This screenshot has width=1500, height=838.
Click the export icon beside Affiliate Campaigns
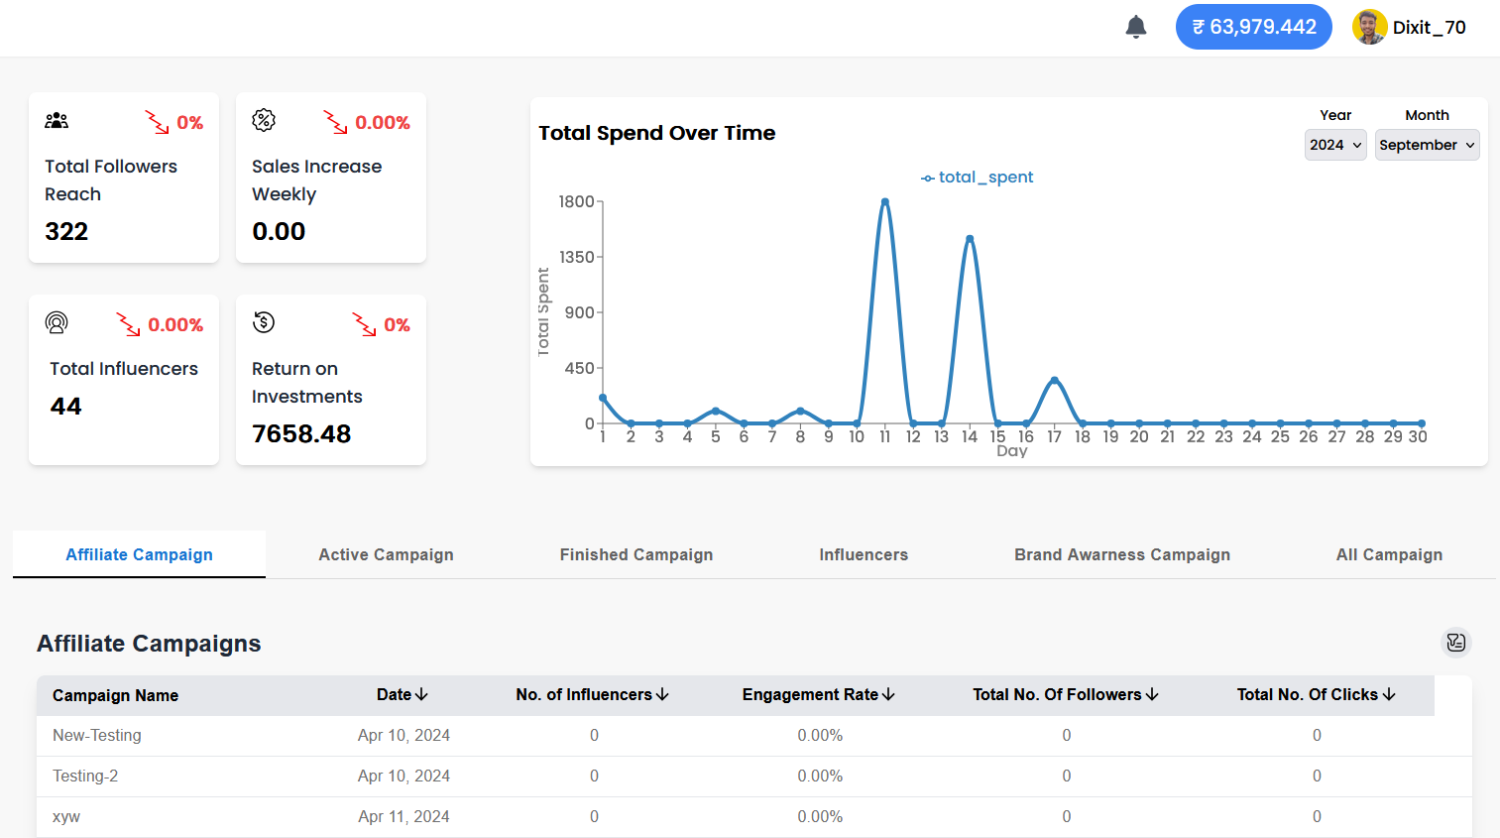1455,643
